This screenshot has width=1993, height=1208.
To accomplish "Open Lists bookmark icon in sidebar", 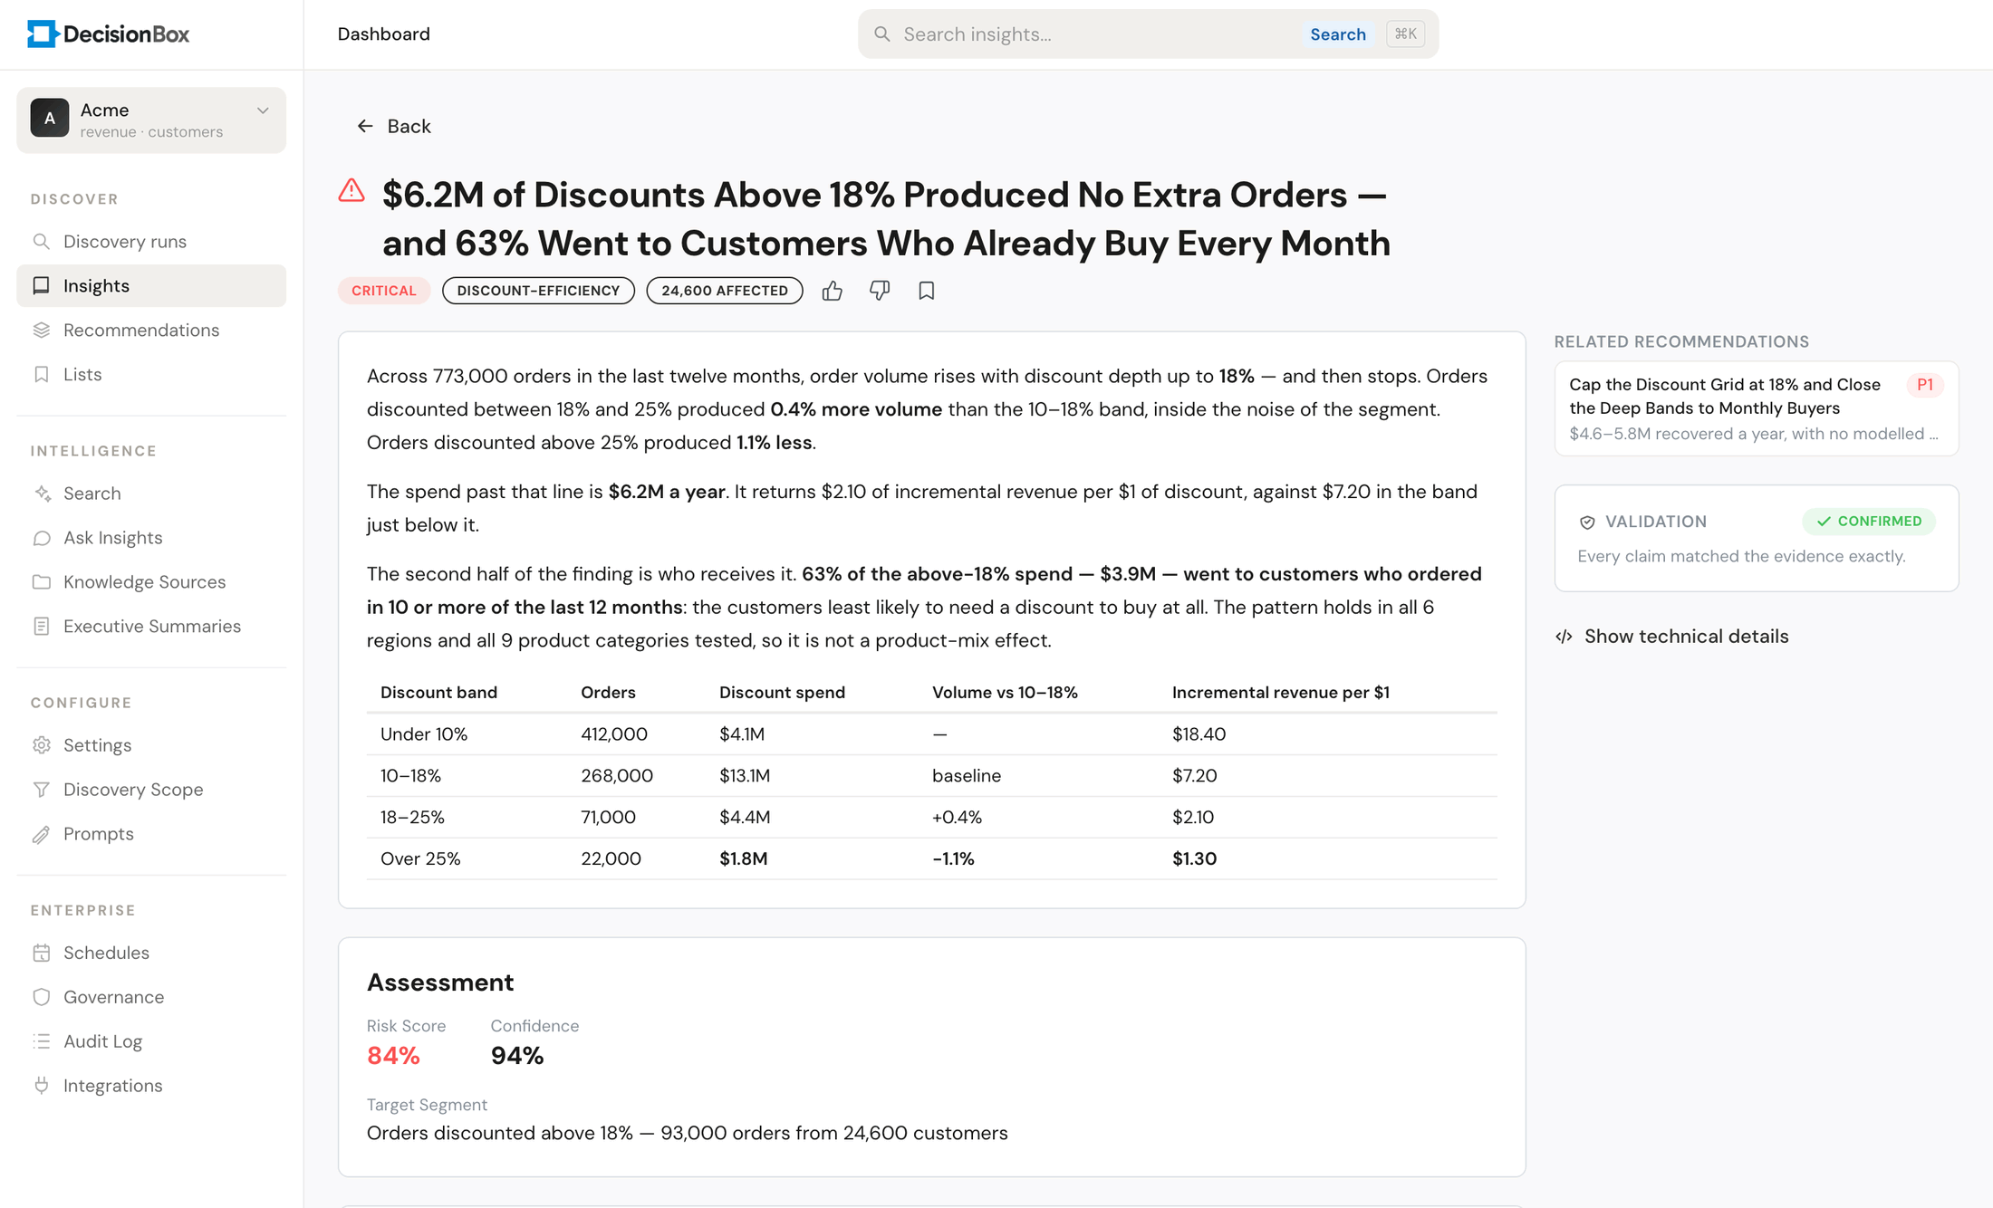I will [x=42, y=375].
